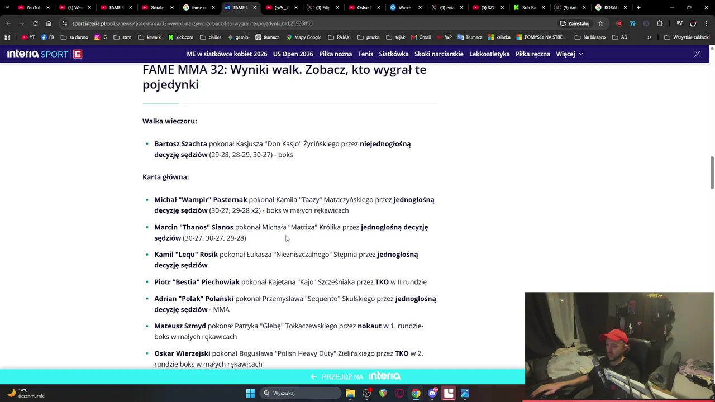Open the Piłka nożna section
715x402 pixels.
click(335, 54)
